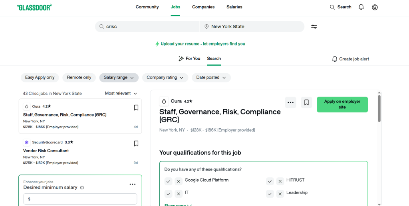Click the lightning bolt upload resume icon
The width and height of the screenshot is (409, 206).
(x=157, y=44)
